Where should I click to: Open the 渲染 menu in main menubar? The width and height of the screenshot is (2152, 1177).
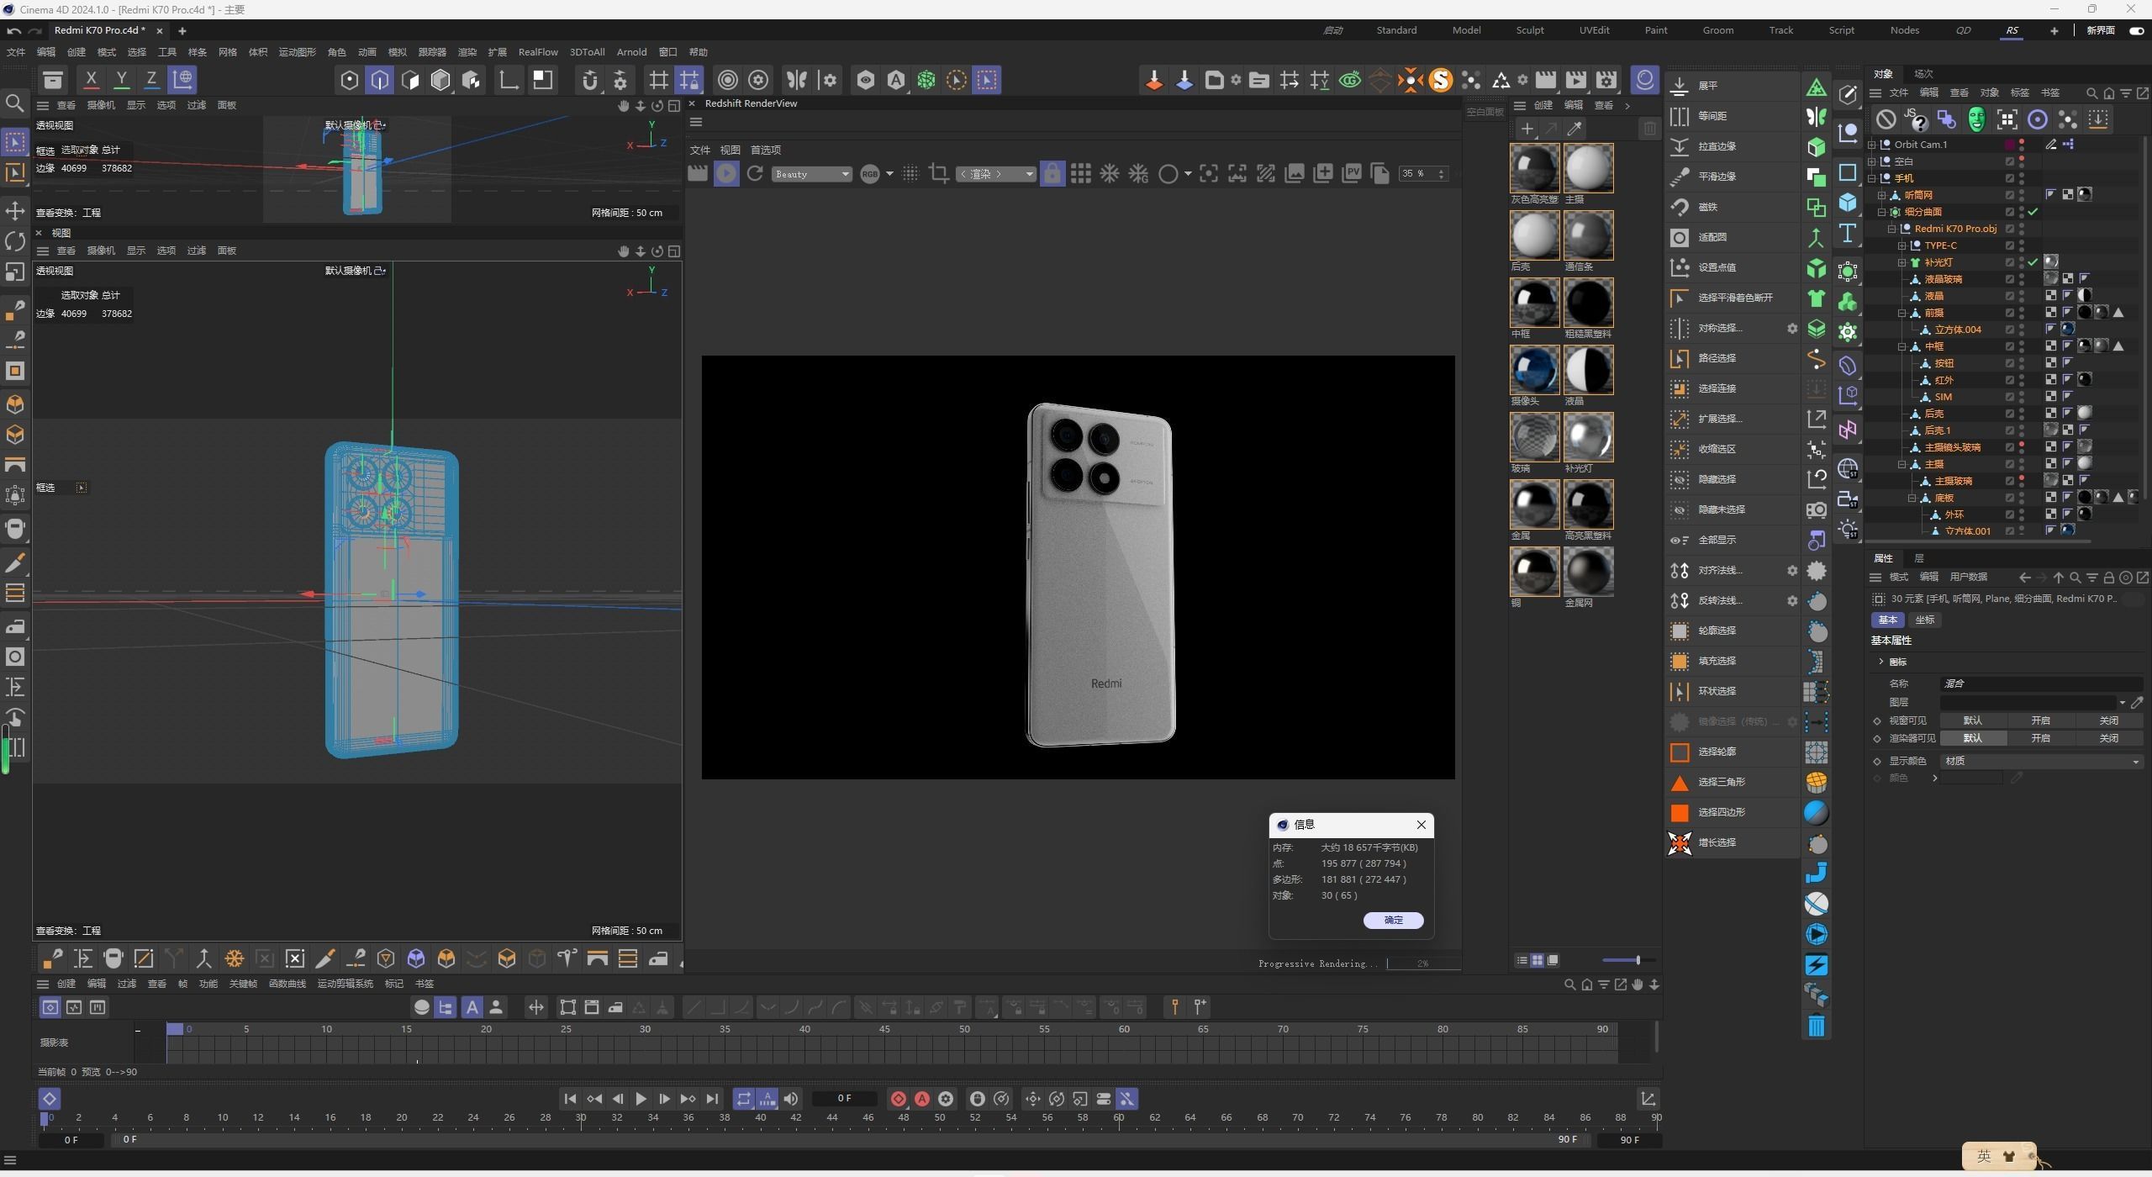pyautogui.click(x=467, y=52)
